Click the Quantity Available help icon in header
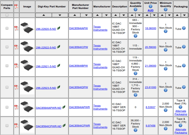Image resolution: width=189 pixels, height=135 pixels. point(135,10)
